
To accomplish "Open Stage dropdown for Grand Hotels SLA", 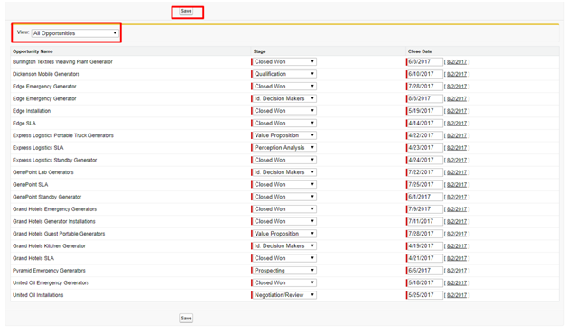I will click(x=284, y=258).
